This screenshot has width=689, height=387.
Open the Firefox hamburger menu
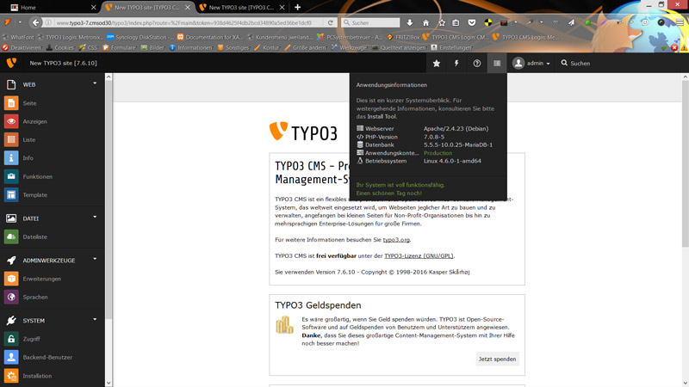[680, 22]
